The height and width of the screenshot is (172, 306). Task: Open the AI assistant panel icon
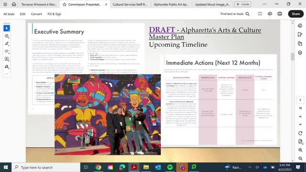coord(300,25)
